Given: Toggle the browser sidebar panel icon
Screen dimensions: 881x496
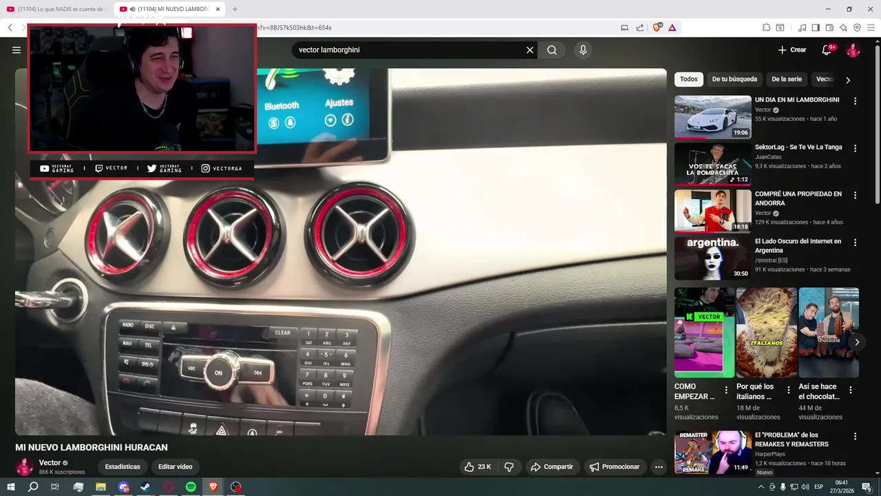Looking at the screenshot, I should tap(816, 28).
